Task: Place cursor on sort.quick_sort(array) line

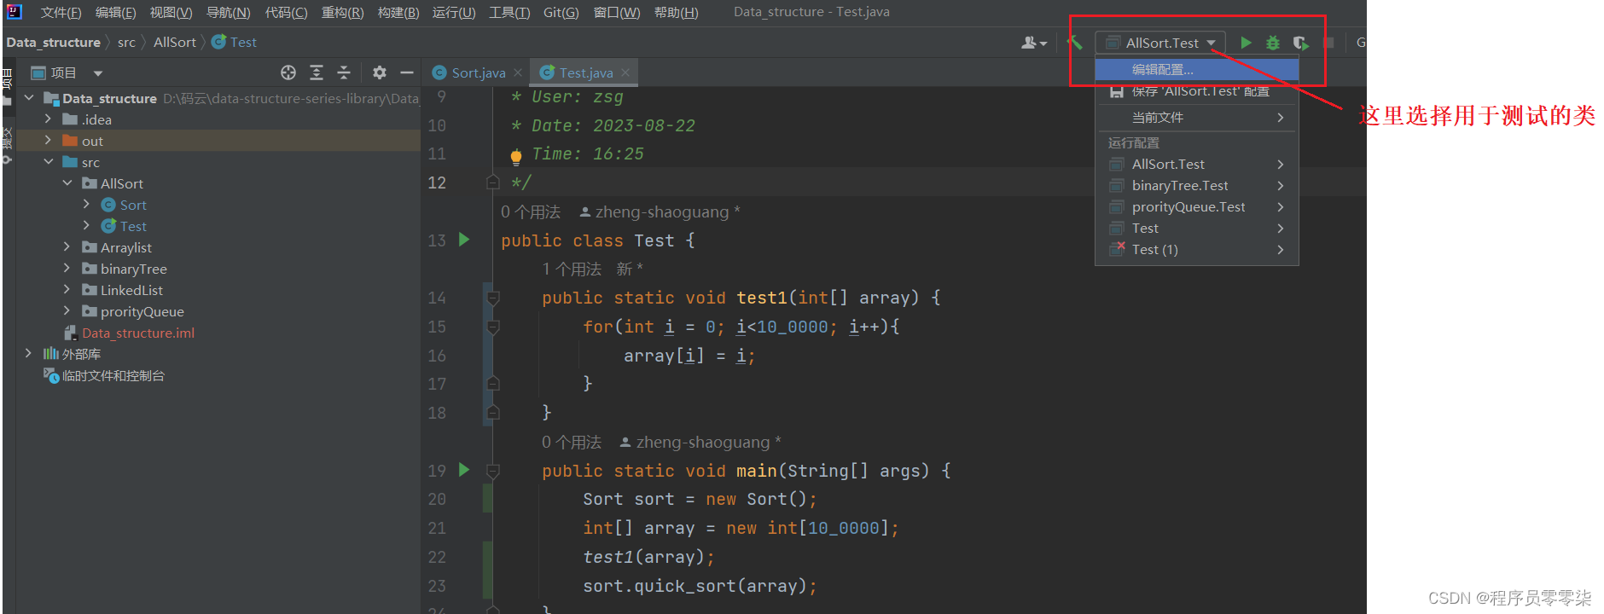Action: point(700,586)
